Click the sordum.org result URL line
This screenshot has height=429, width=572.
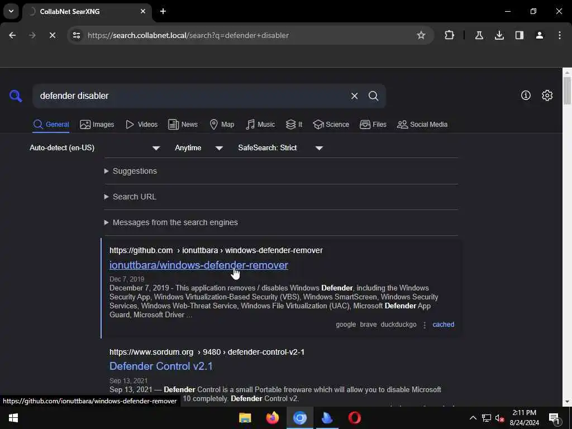click(207, 352)
